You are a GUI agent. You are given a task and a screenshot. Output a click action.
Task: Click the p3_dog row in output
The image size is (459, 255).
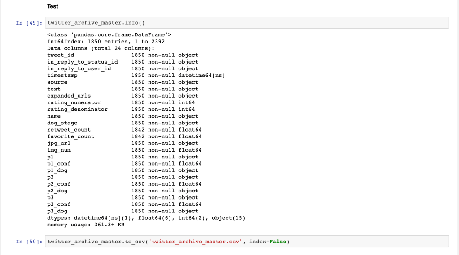tap(122, 211)
